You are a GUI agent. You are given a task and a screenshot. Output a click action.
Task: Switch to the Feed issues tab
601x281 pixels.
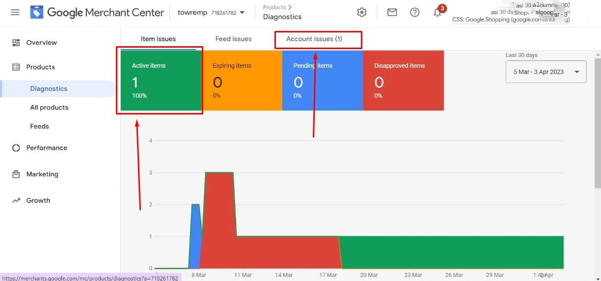click(x=233, y=39)
